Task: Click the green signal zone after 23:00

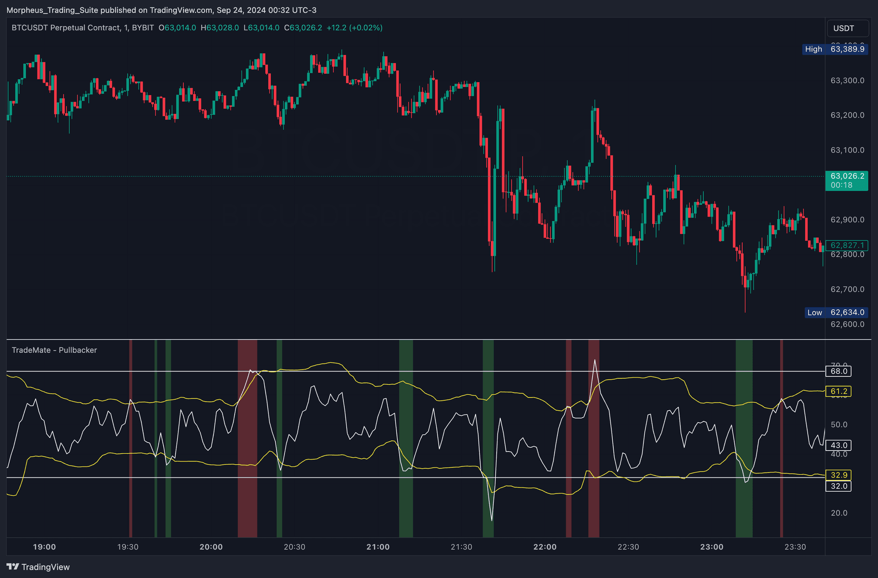Action: point(744,439)
